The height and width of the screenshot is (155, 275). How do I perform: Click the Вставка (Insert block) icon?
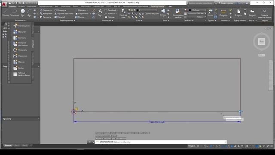(163, 12)
